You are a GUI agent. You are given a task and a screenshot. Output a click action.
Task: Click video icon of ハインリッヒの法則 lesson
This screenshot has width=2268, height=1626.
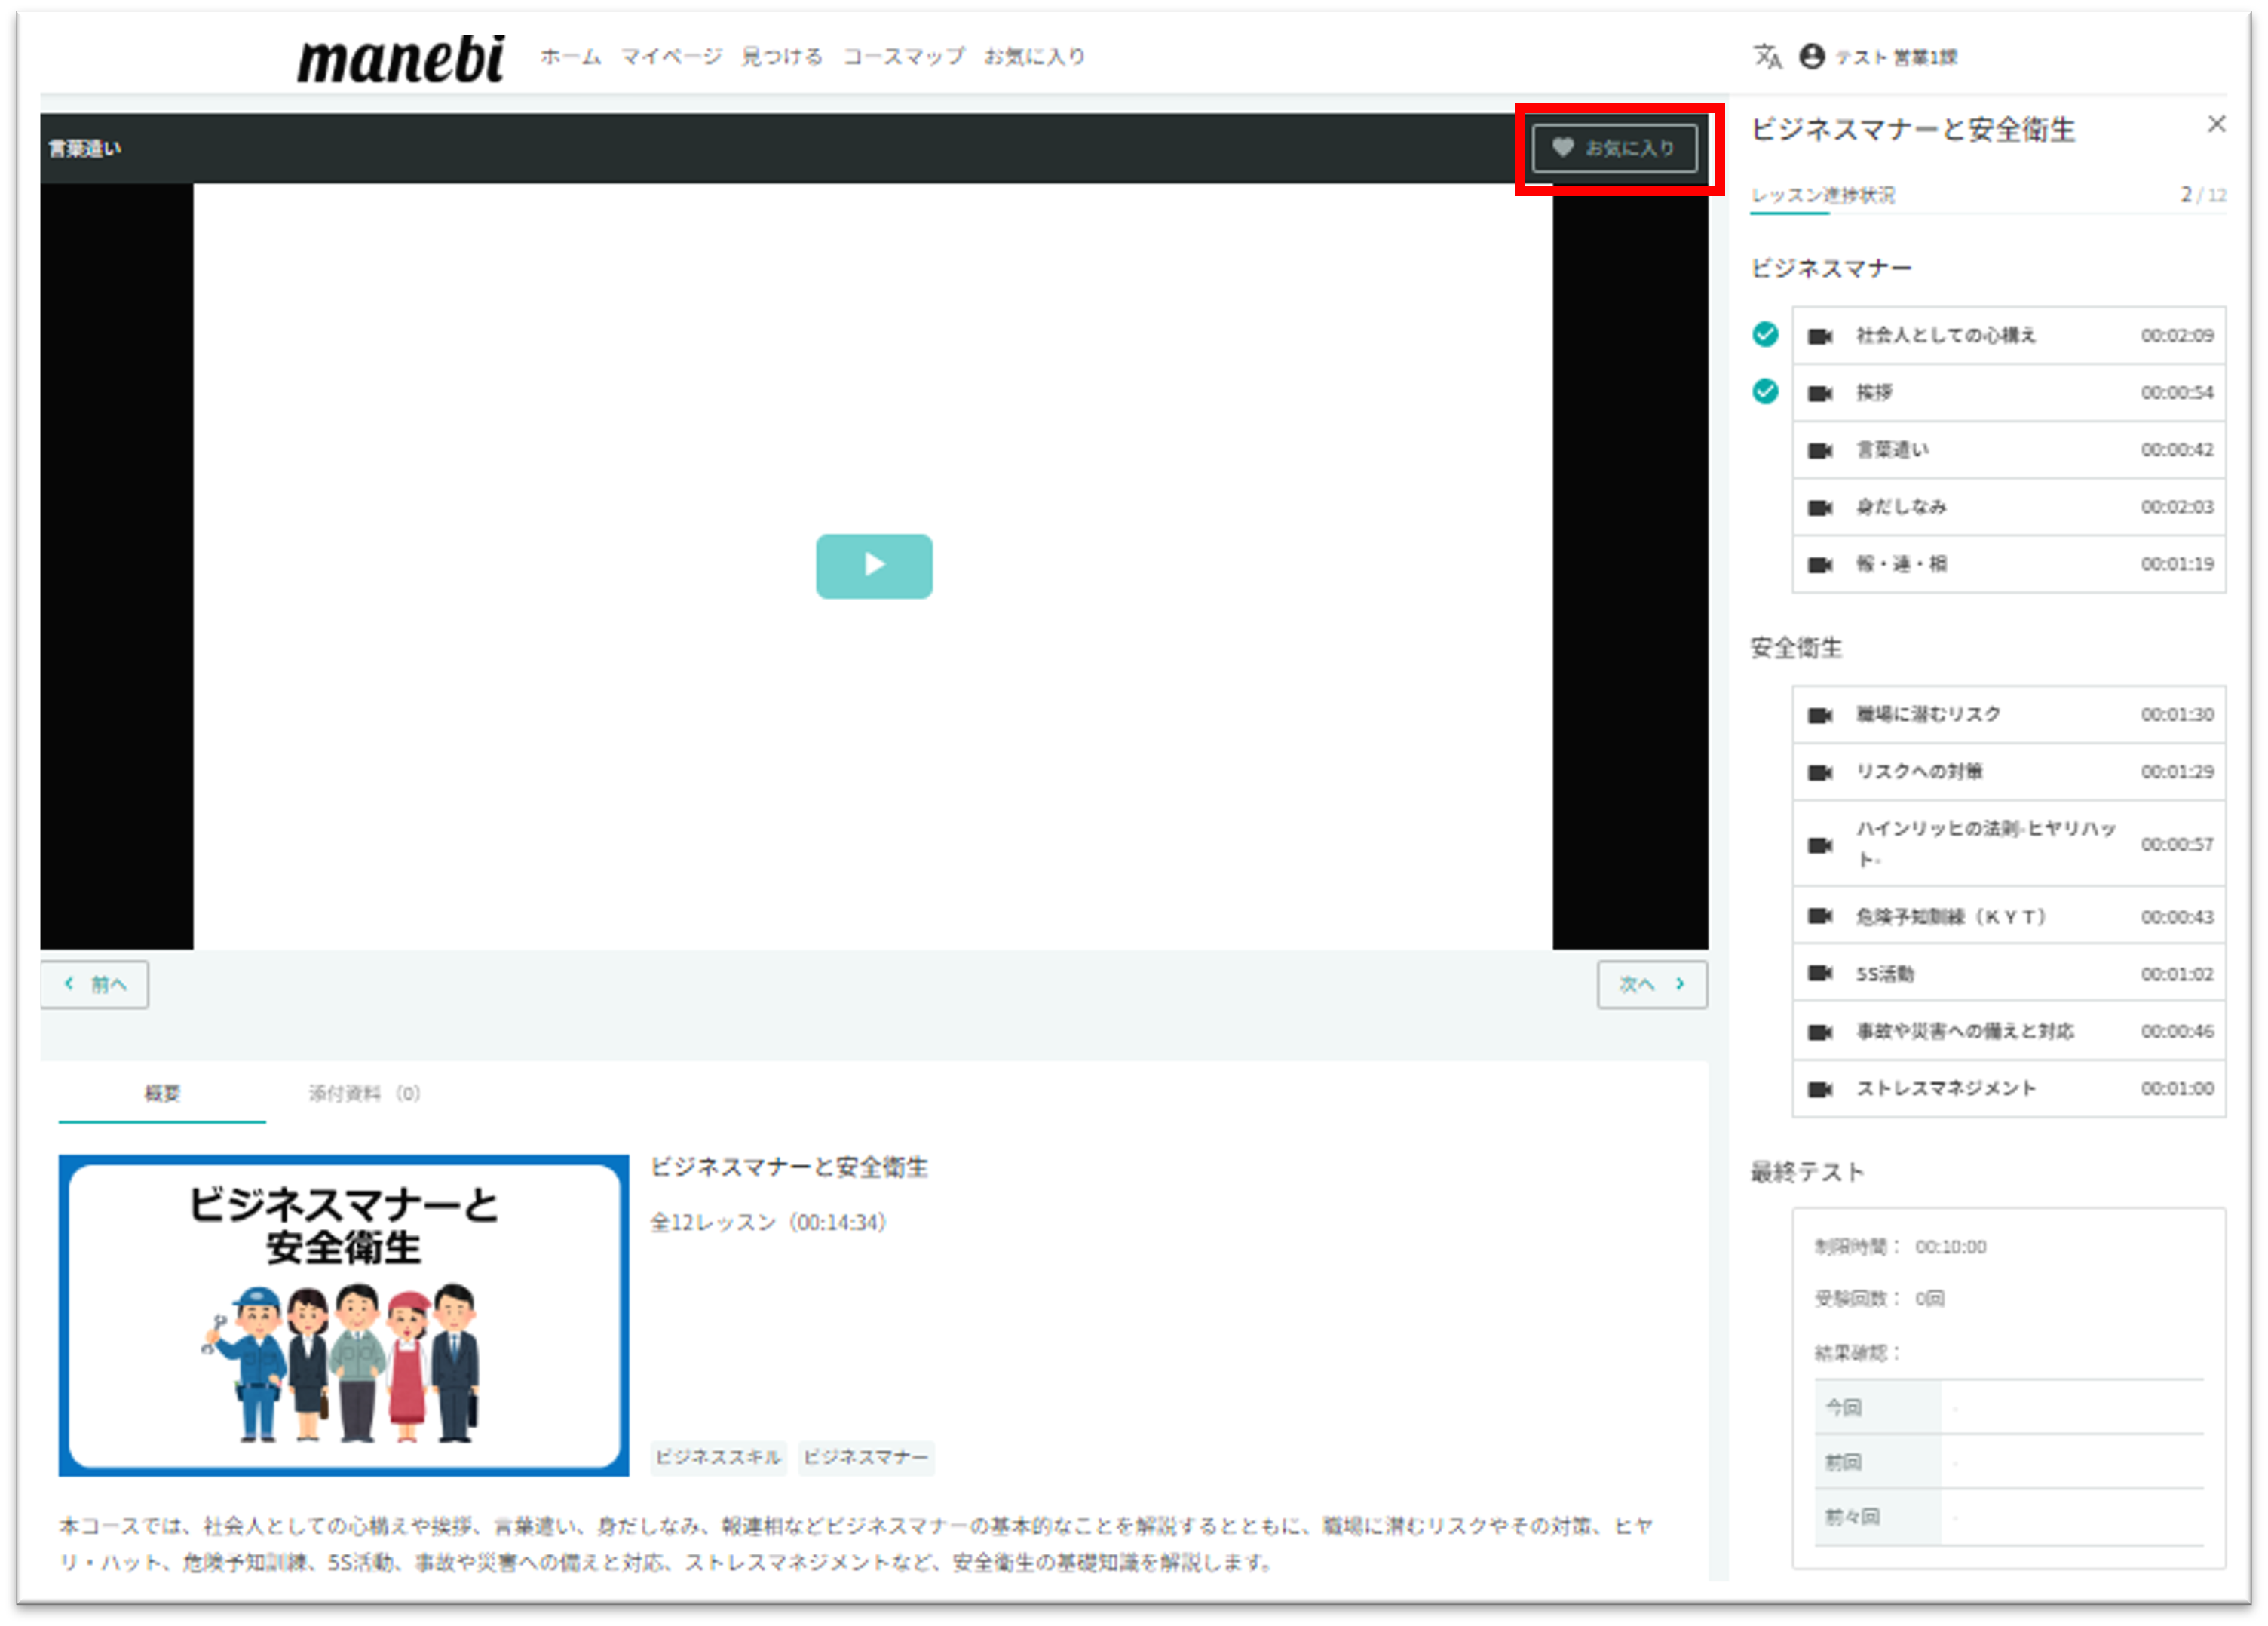click(1819, 845)
